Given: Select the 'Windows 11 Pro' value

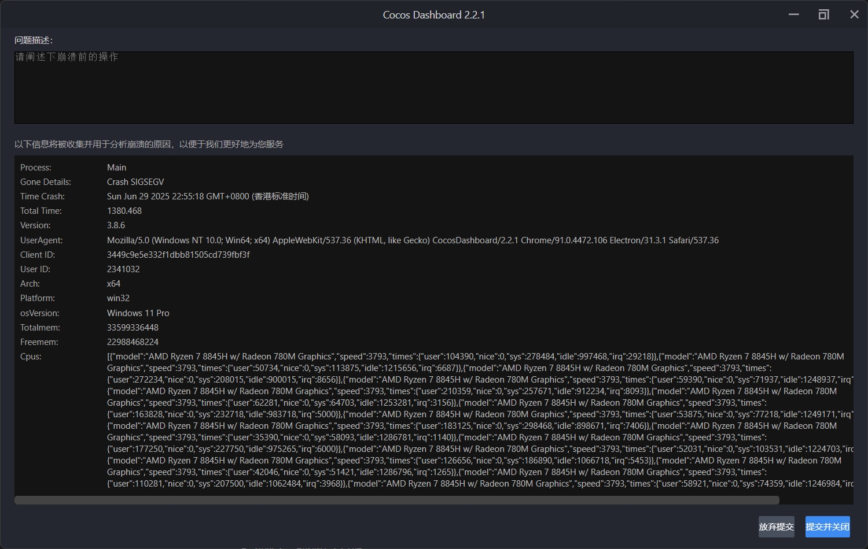Looking at the screenshot, I should click(138, 313).
